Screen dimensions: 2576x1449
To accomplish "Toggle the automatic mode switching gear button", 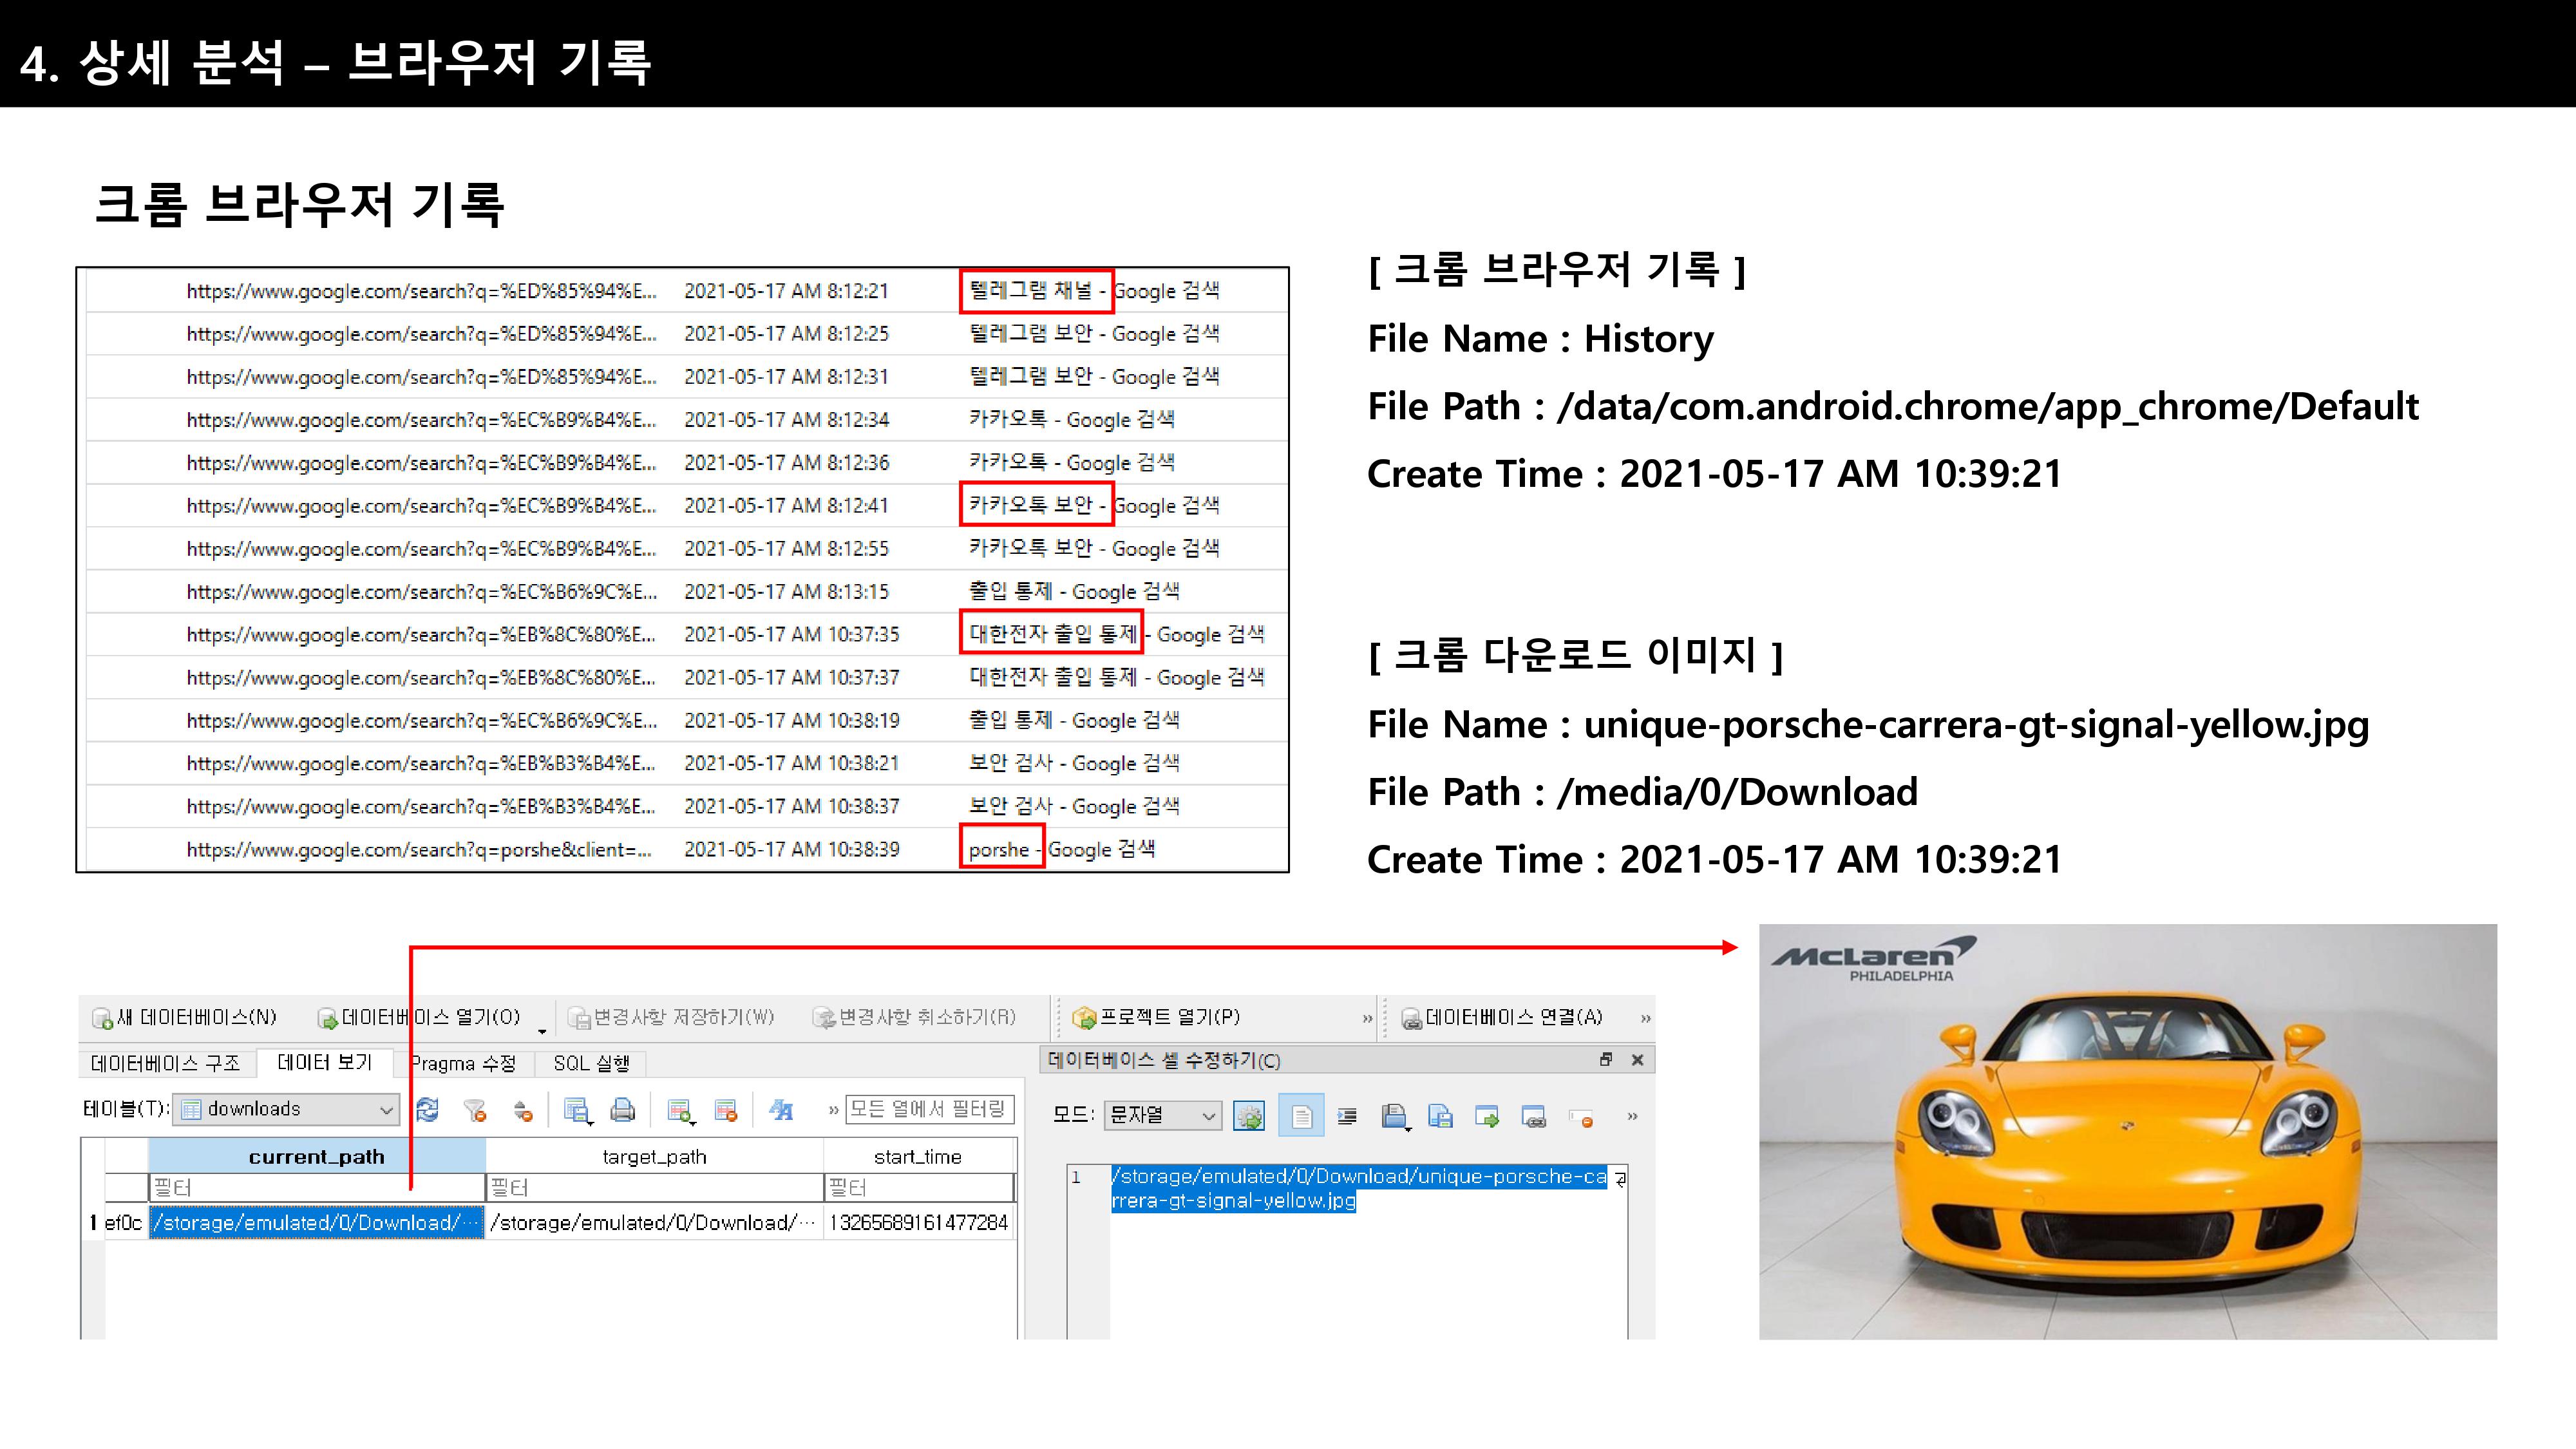I will 1249,1116.
